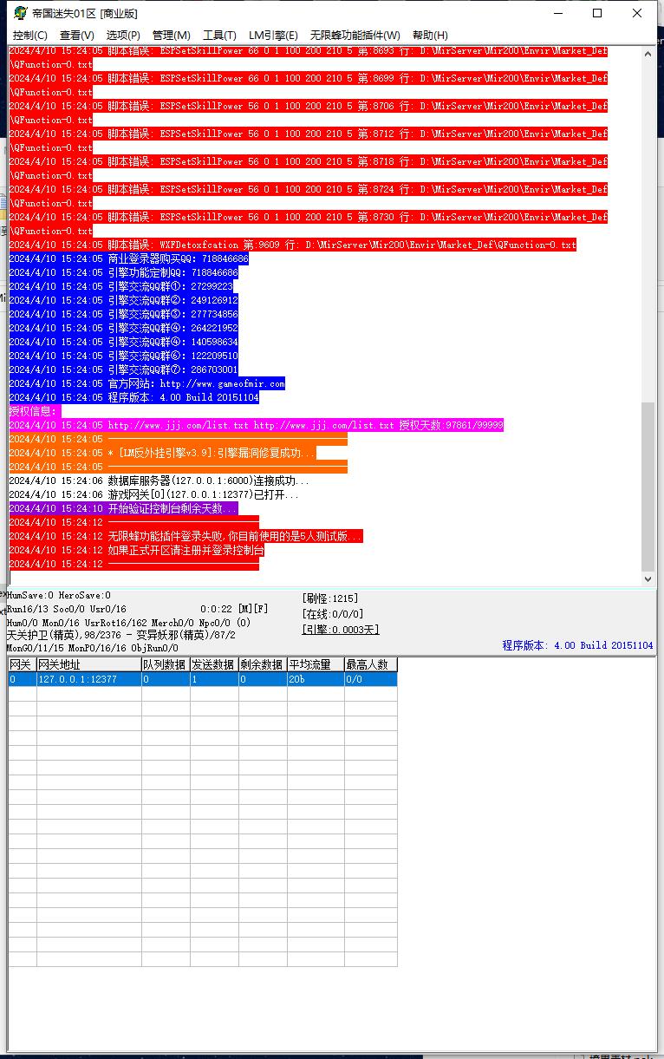Click the LM反外挂引擎v3.9 log line

163,453
